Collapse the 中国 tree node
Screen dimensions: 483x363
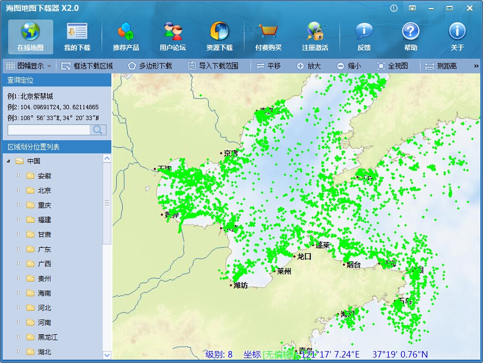(x=9, y=161)
